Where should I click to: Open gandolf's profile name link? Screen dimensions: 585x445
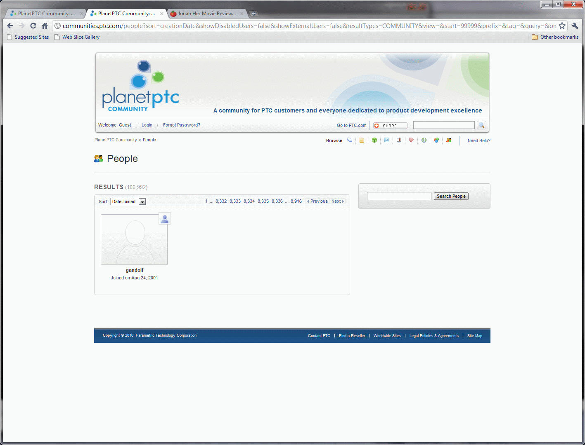[x=135, y=270]
